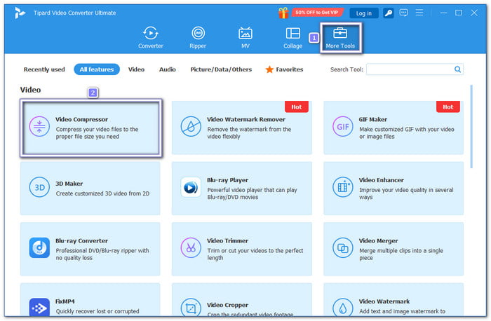The height and width of the screenshot is (321, 491).
Task: Switch to the Audio filter tab
Action: click(x=168, y=69)
